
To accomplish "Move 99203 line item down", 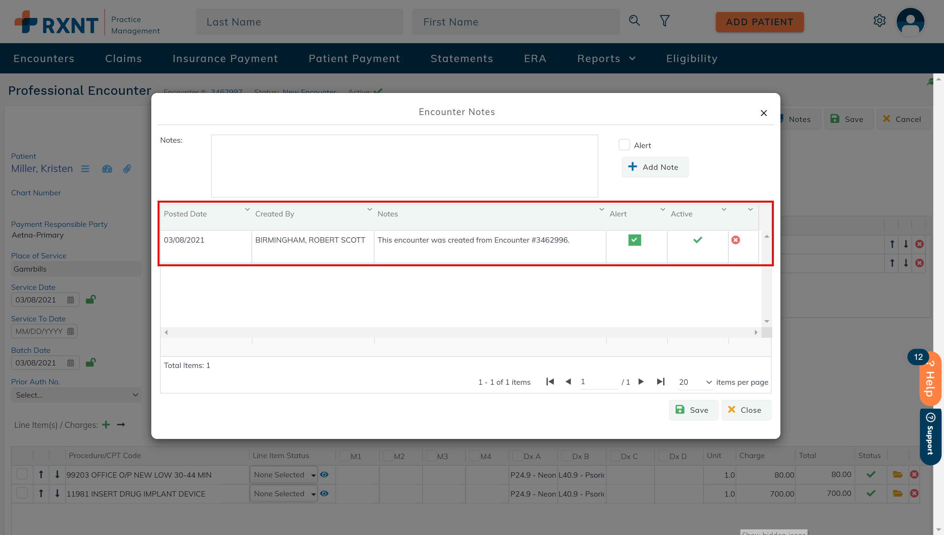I will (57, 475).
